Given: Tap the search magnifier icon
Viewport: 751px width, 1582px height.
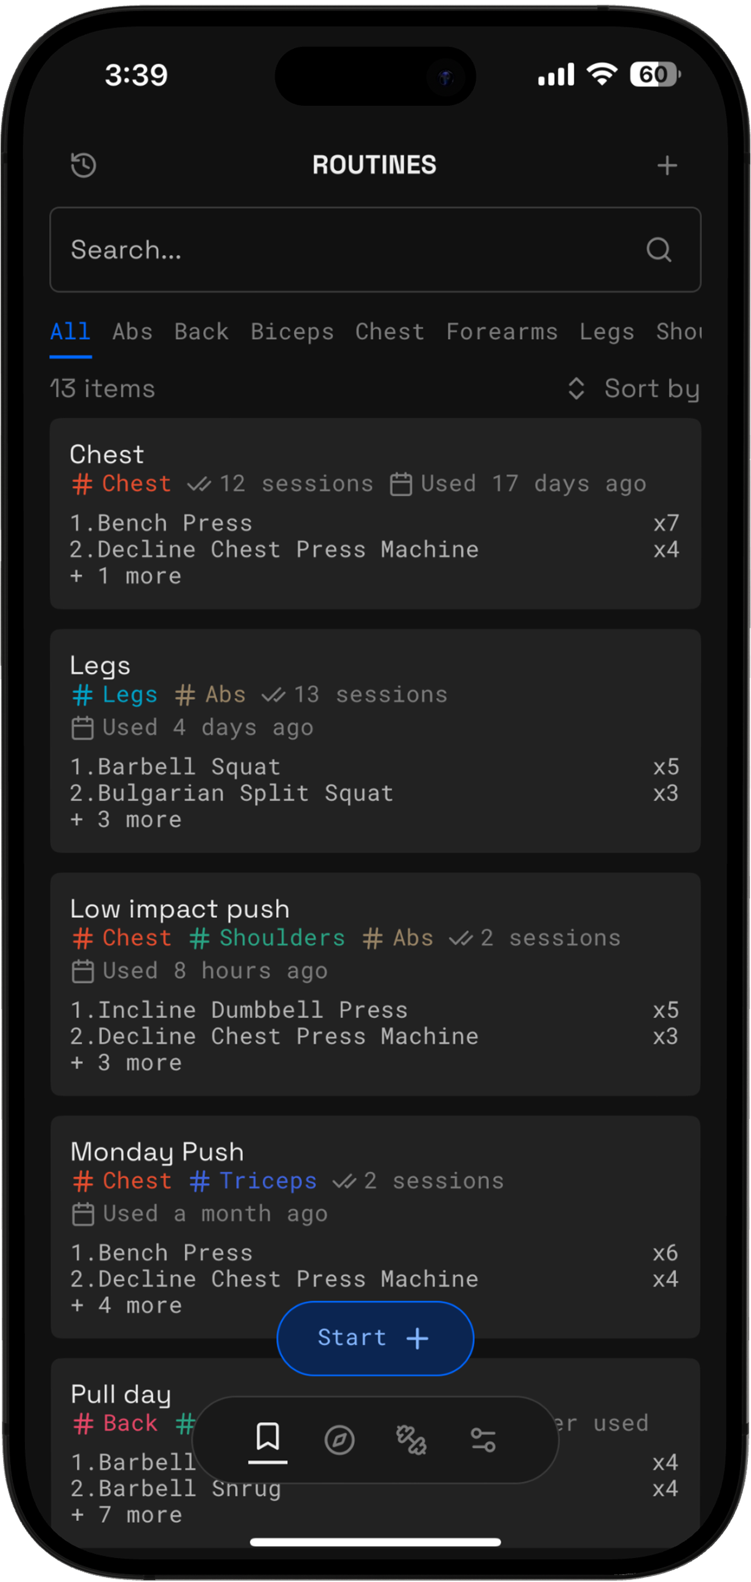Looking at the screenshot, I should click(659, 249).
